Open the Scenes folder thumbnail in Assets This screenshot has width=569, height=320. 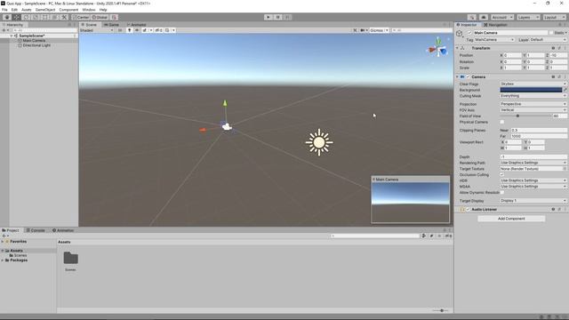(70, 259)
